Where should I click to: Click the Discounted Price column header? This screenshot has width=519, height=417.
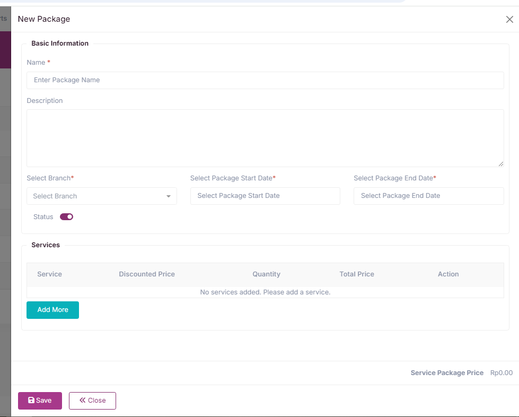pyautogui.click(x=147, y=274)
